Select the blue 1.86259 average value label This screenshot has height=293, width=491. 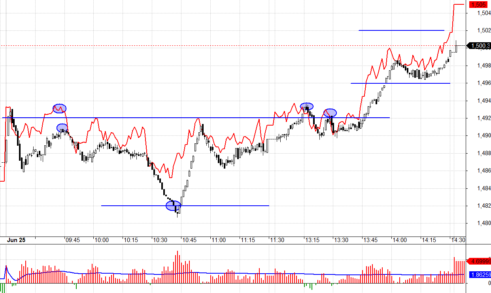click(480, 274)
